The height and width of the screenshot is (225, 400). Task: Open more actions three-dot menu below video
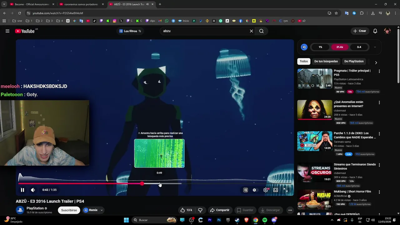290,210
